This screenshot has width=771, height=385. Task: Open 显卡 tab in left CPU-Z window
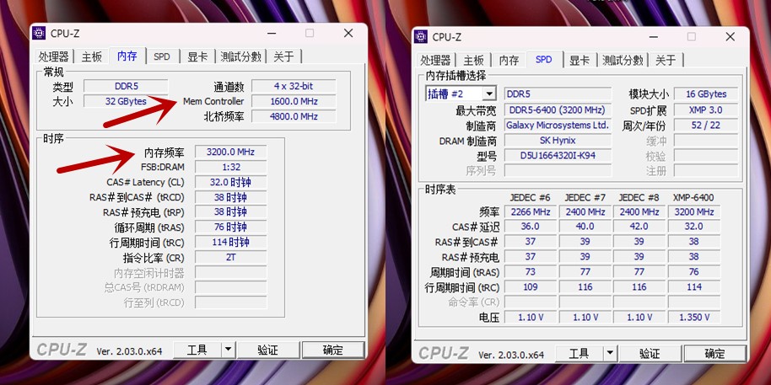pos(197,56)
